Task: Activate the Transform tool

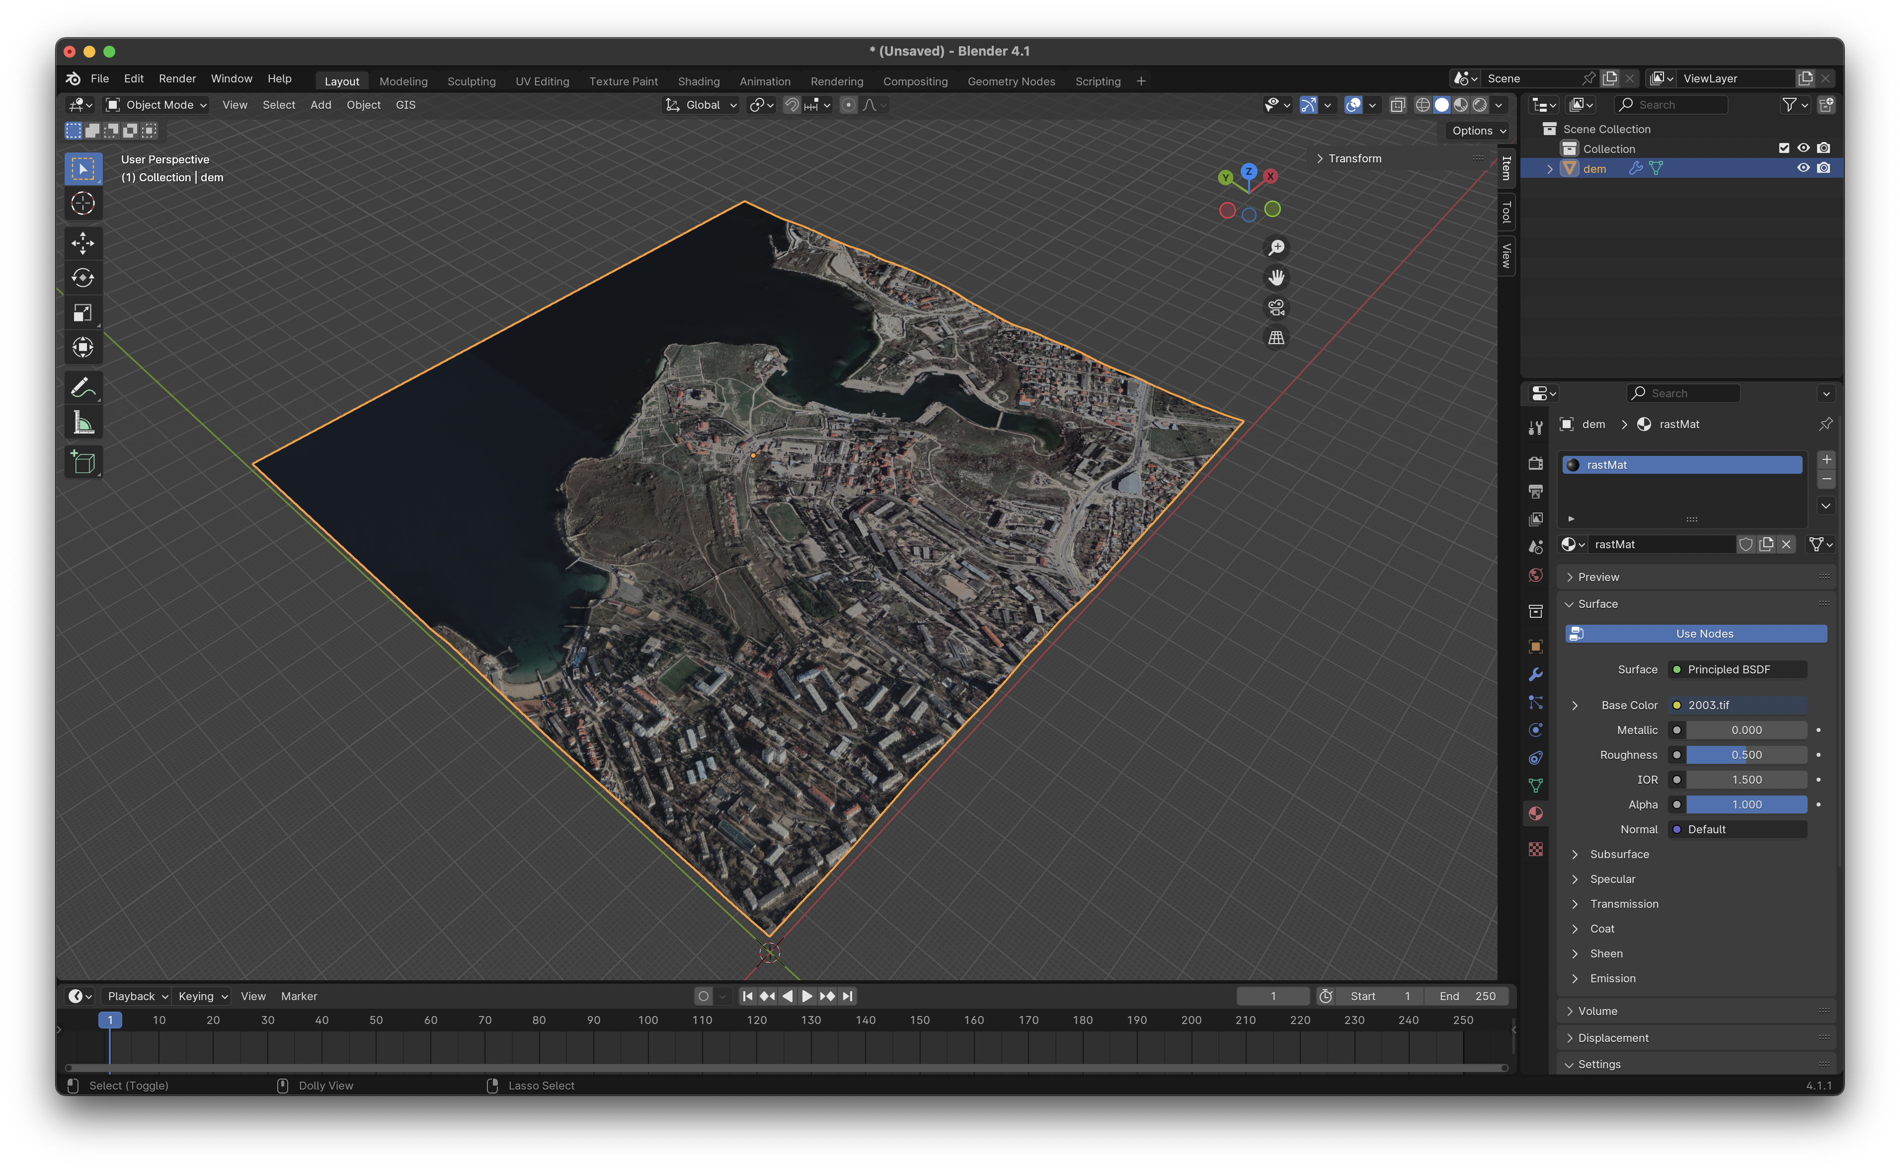Action: tap(83, 347)
